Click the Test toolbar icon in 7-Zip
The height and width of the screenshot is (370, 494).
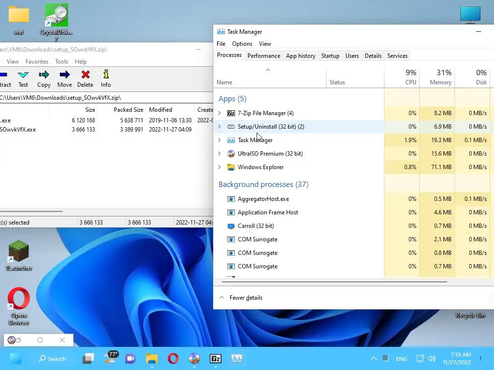click(x=23, y=75)
